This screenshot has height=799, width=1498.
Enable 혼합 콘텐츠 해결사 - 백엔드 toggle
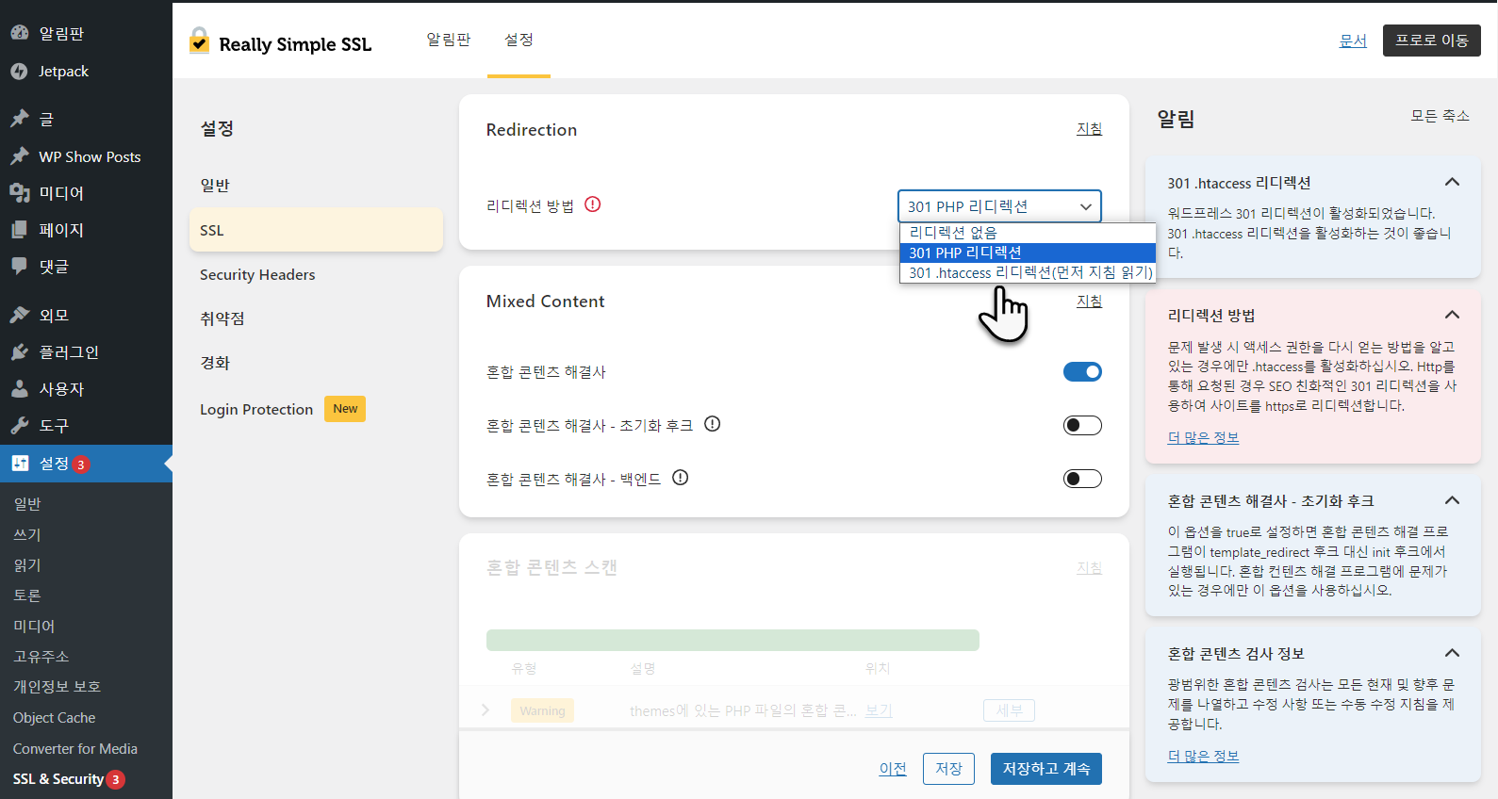[1082, 480]
